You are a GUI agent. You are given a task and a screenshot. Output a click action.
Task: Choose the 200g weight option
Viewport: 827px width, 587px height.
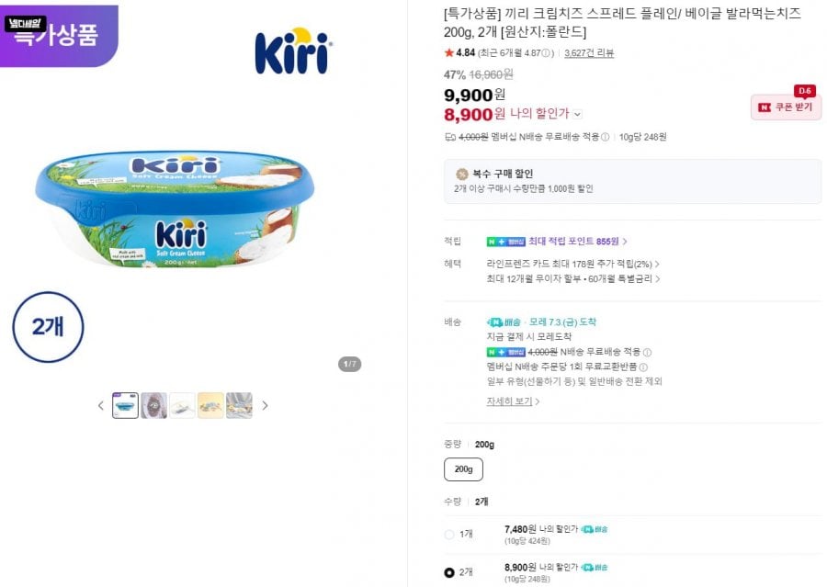coord(463,469)
